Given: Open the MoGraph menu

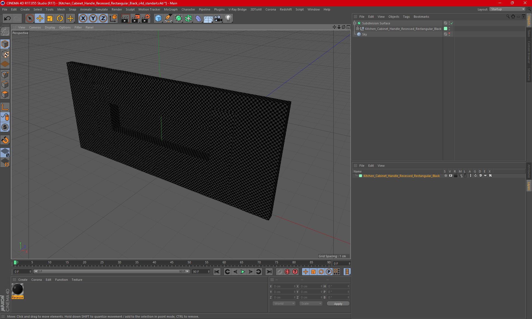Looking at the screenshot, I should coord(170,9).
